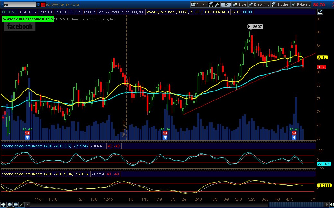This screenshot has height=208, width=334.
Task: Click the red link indicator next to symbol
Action: 43,4
